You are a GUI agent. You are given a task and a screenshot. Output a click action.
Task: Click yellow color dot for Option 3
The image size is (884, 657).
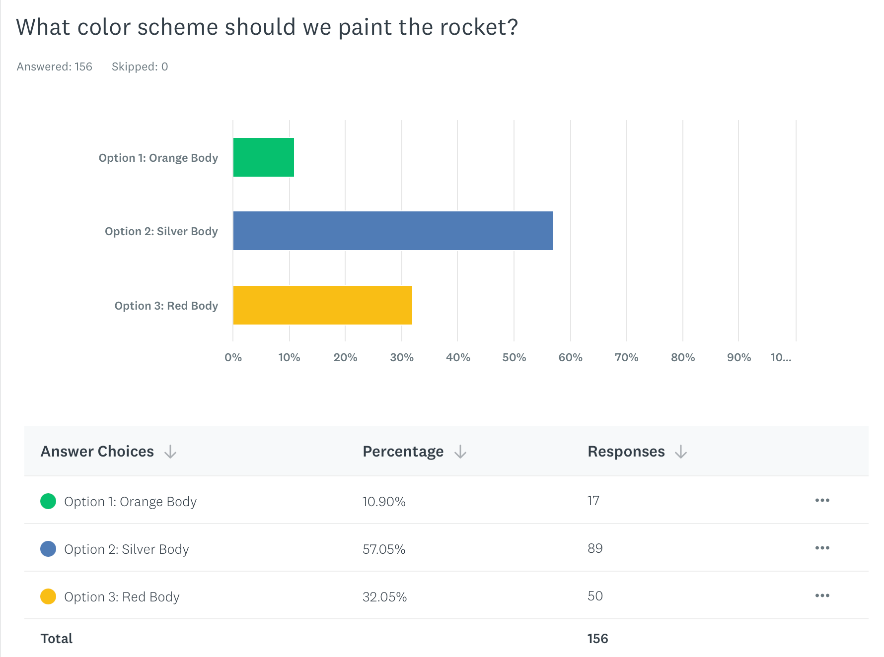pos(48,596)
